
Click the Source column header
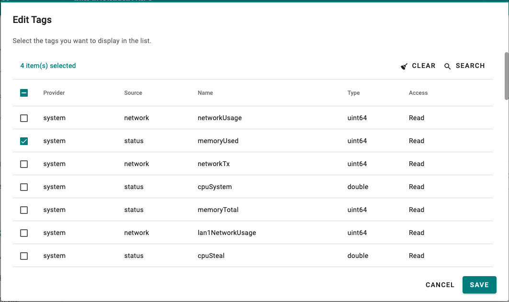click(133, 93)
